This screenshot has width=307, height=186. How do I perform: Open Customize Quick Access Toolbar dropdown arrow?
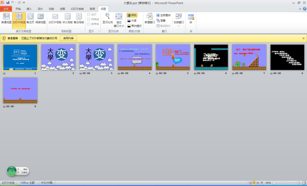pos(24,2)
